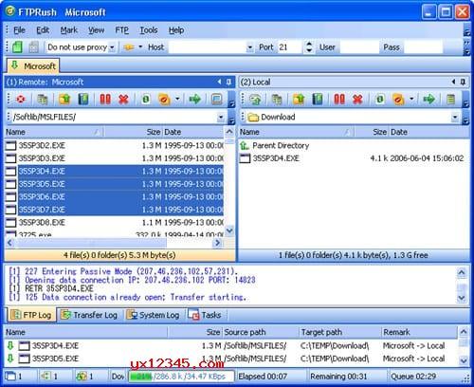The width and height of the screenshot is (474, 387).
Task: Sort remote files by Name column
Action: (x=54, y=132)
